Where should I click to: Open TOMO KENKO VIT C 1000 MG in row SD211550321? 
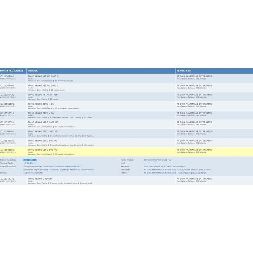43,122
